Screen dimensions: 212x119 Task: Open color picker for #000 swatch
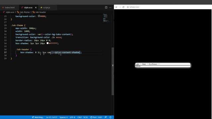39,16
